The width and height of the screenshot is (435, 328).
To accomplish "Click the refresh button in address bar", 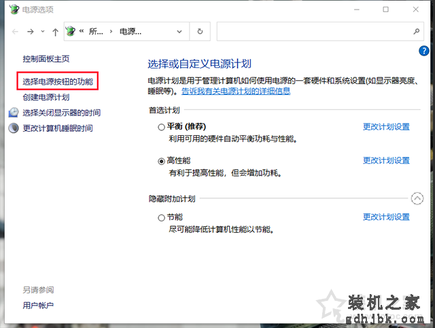I will (x=200, y=31).
